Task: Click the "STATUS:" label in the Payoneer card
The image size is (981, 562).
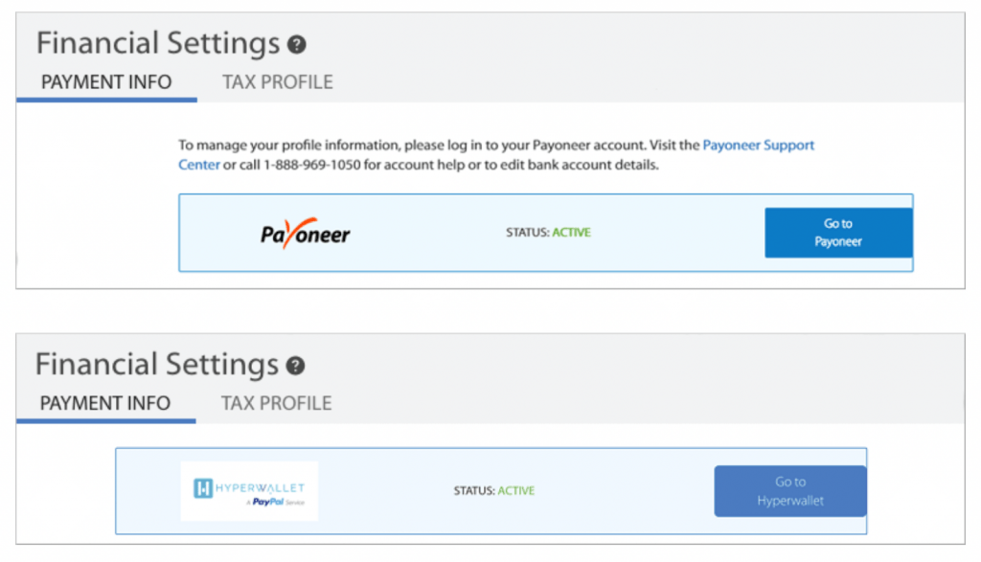Action: (527, 233)
